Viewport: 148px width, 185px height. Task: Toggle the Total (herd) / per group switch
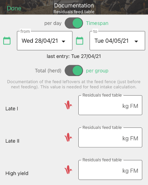tap(74, 71)
